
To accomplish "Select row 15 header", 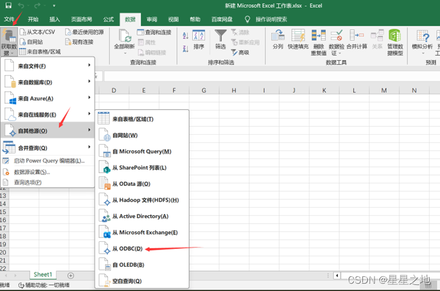I will coord(3,212).
